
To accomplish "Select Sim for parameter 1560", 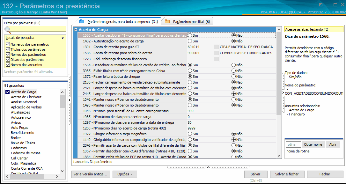I will [x=189, y=35].
